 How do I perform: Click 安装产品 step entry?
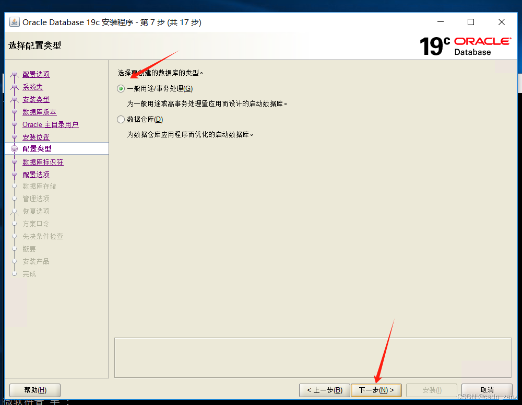click(x=35, y=261)
